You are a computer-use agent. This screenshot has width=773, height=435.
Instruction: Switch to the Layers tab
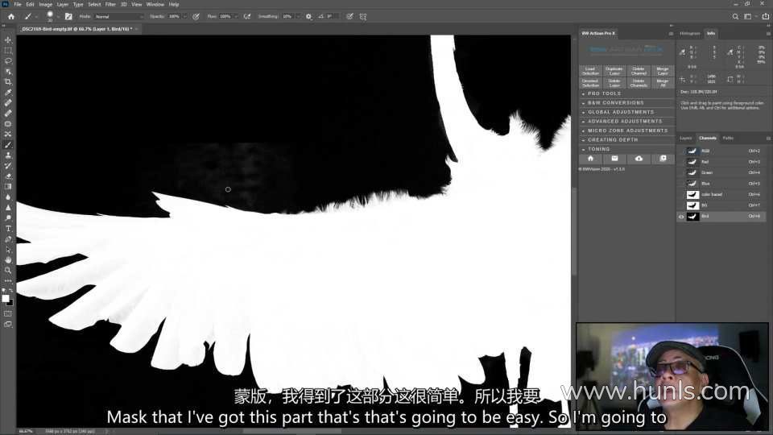686,138
